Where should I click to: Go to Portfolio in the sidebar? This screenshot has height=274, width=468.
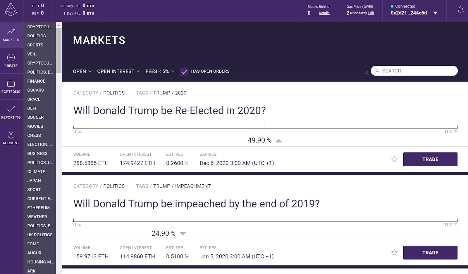11,86
